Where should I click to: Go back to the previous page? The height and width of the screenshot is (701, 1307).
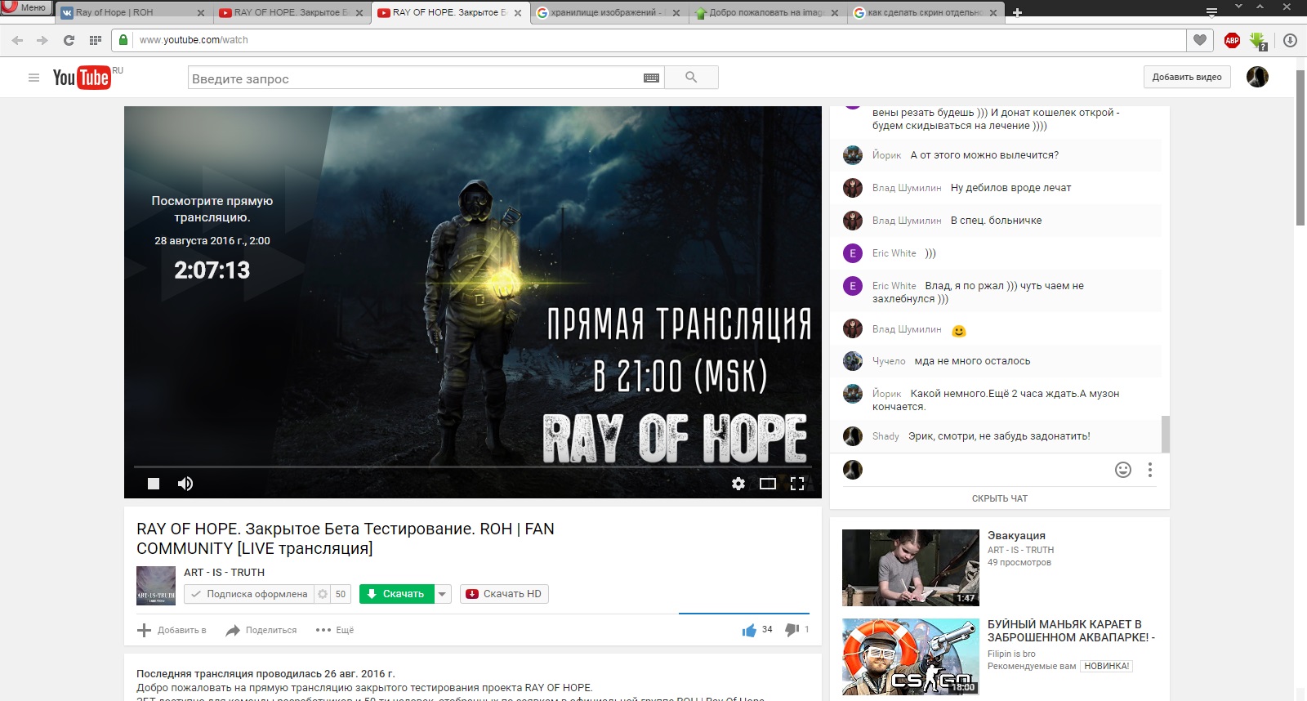click(18, 40)
